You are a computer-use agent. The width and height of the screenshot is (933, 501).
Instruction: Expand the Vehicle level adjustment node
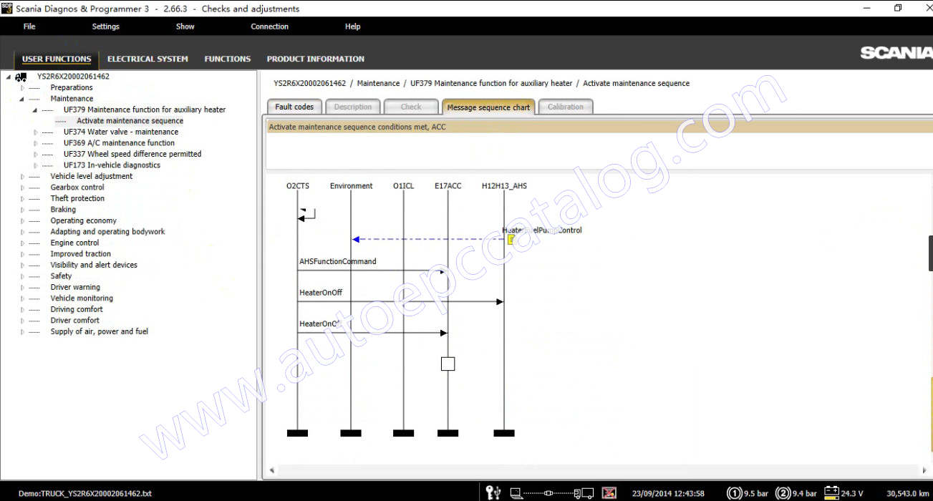point(22,176)
